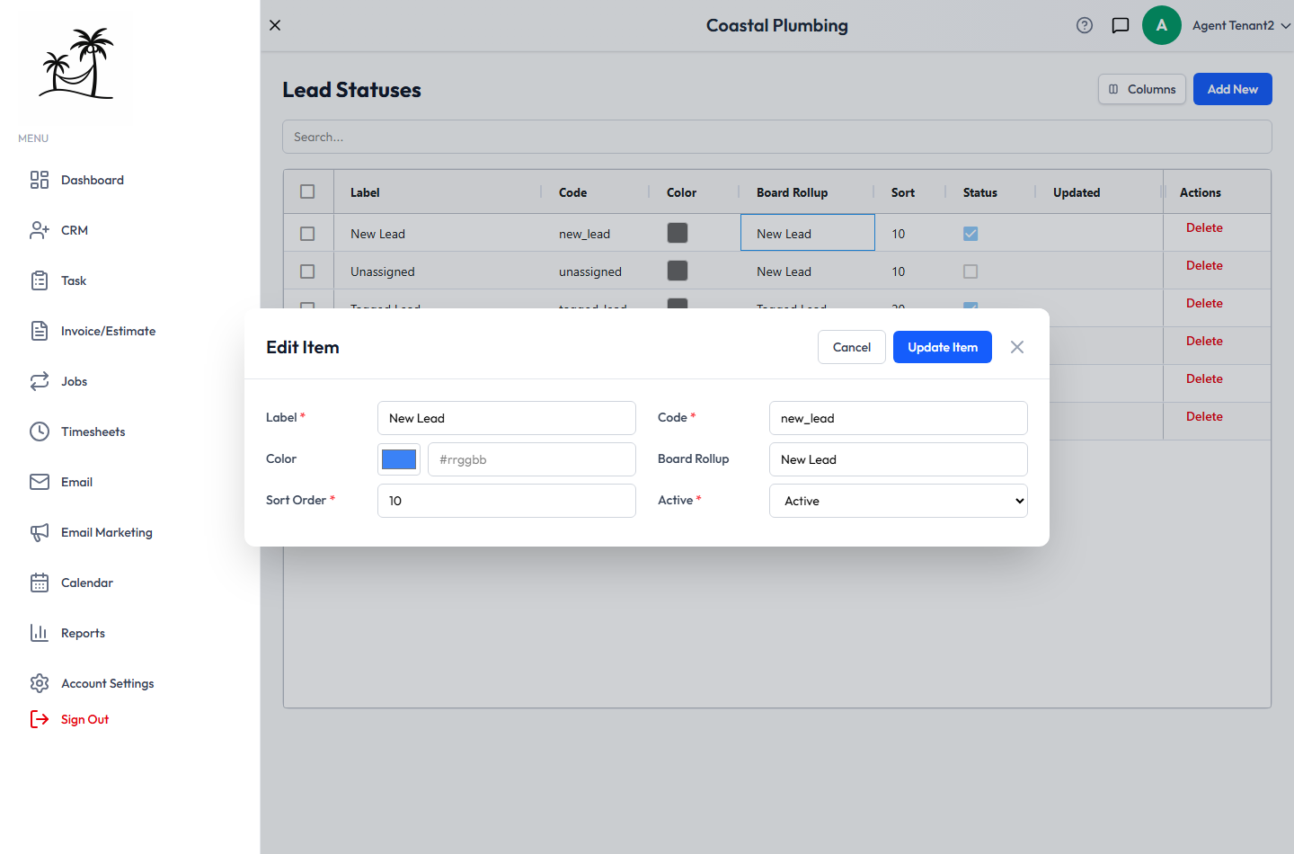
Task: Open the Active status dropdown
Action: point(899,501)
